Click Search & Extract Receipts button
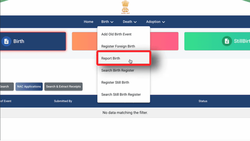The height and width of the screenshot is (141, 250). tap(63, 87)
